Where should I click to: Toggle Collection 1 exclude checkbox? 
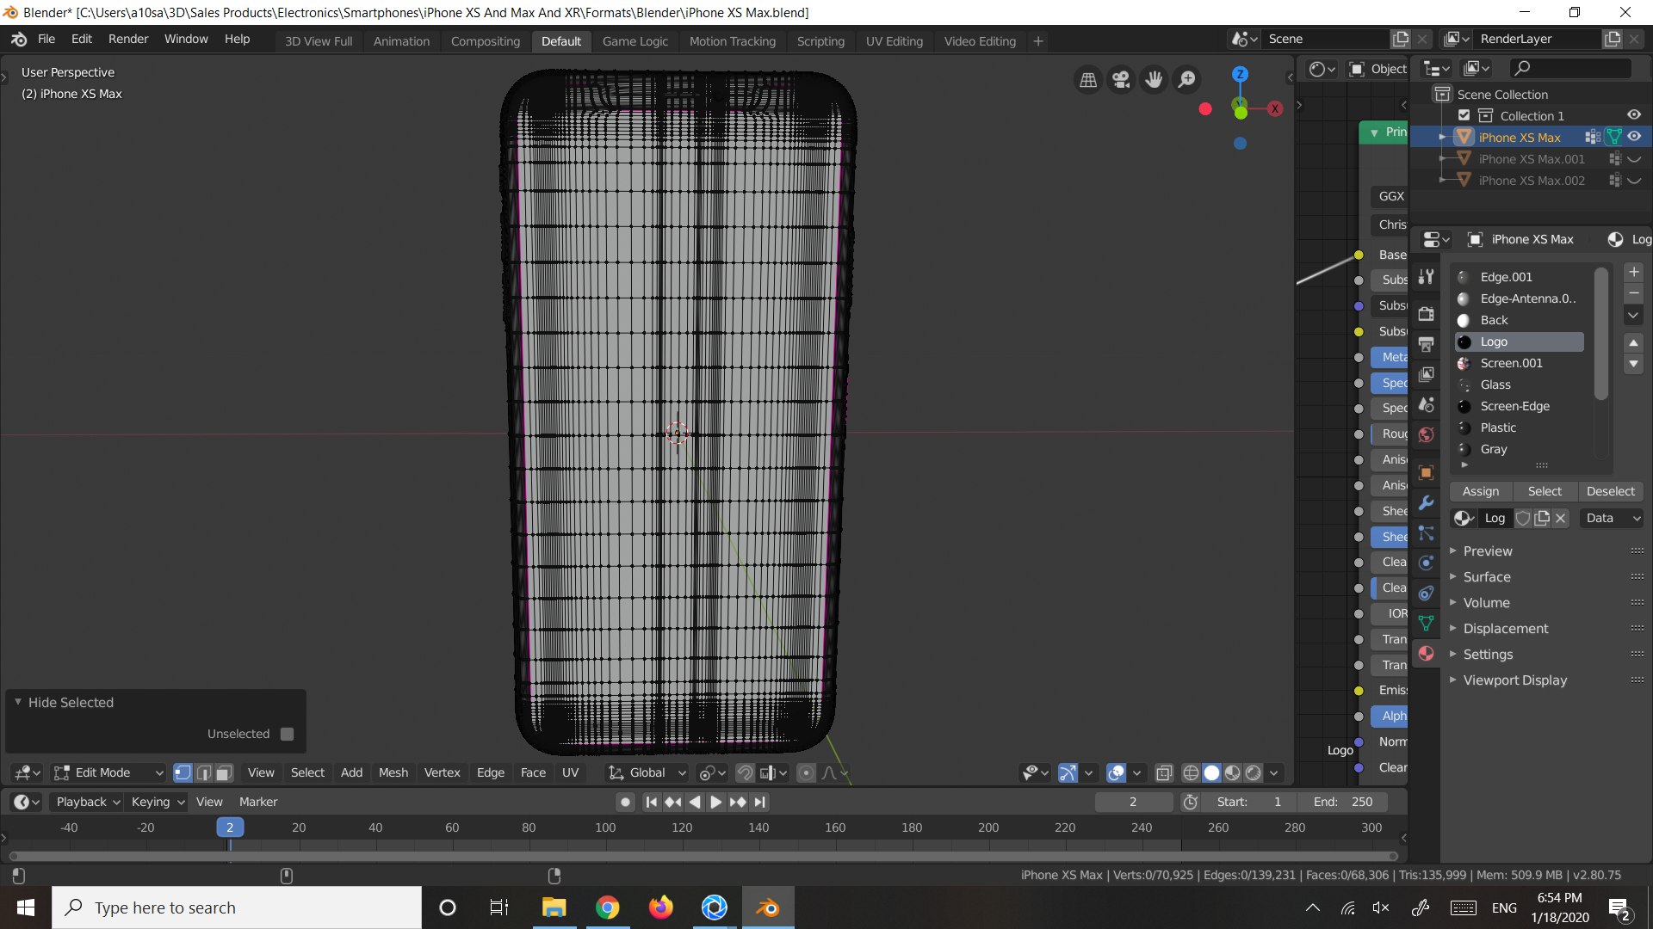(1464, 115)
